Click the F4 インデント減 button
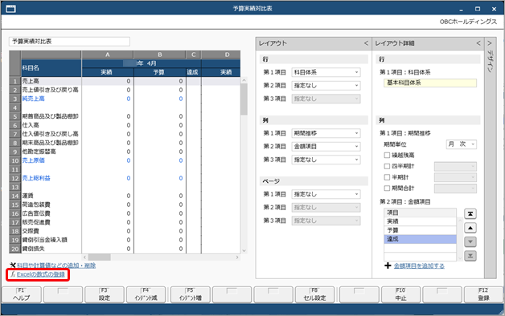The image size is (505, 316). tap(146, 294)
